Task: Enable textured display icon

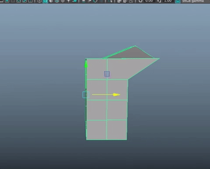Action: click(x=63, y=1)
